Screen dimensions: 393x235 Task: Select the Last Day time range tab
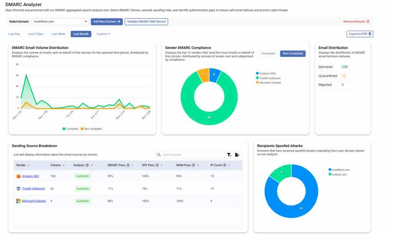pos(14,34)
